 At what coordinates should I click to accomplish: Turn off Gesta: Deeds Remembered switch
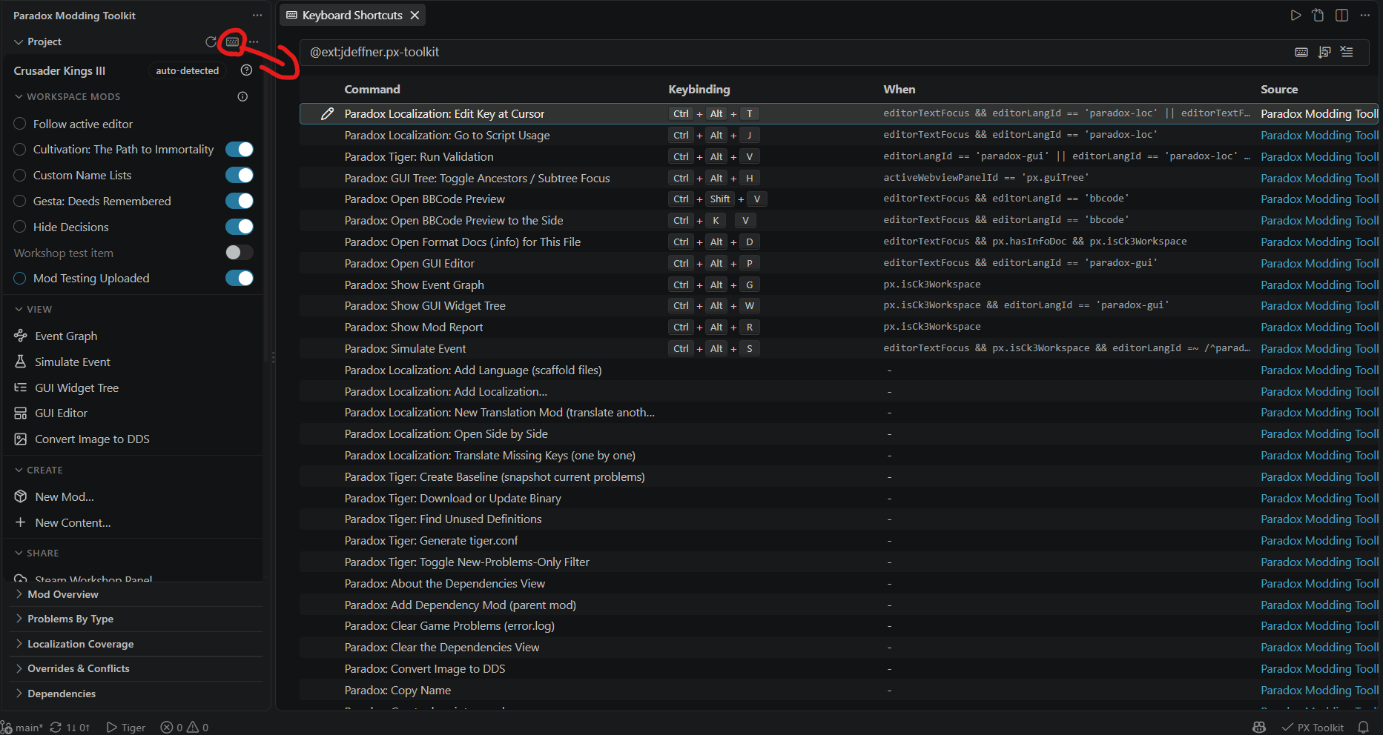point(240,201)
